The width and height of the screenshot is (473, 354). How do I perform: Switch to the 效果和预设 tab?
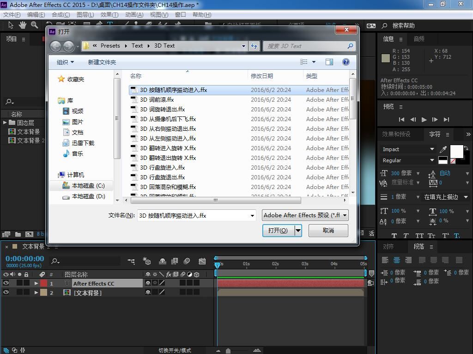pos(396,134)
